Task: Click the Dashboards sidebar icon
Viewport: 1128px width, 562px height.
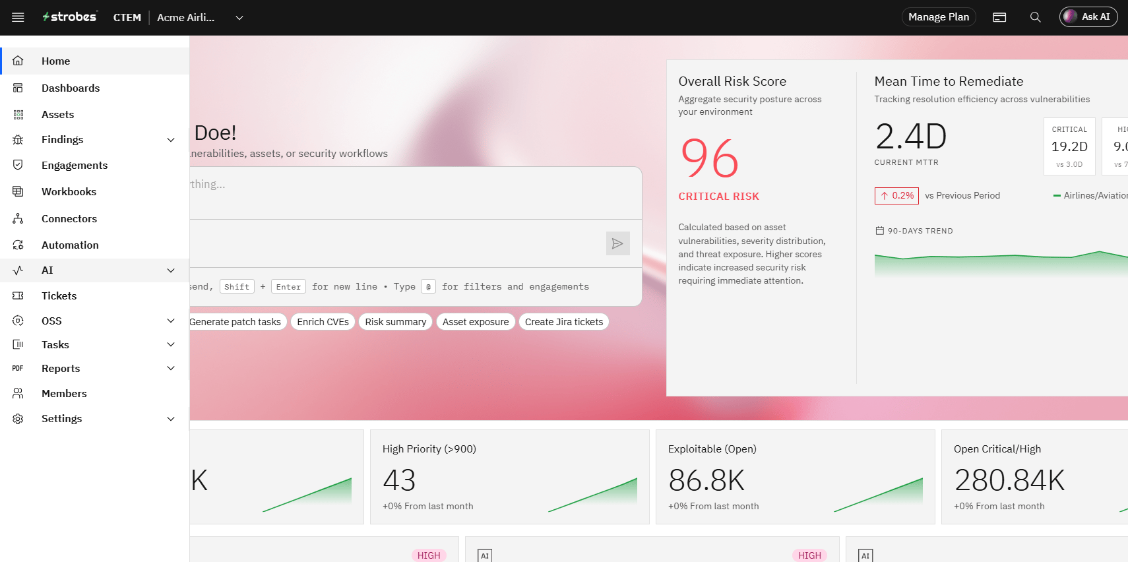Action: 18,88
